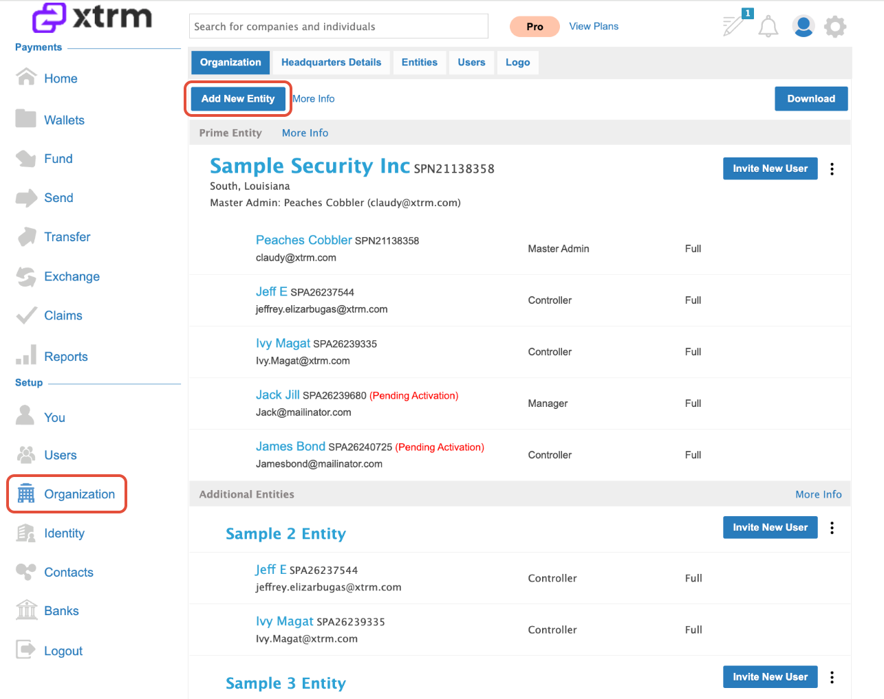Click the Pro plan badge
Viewport: 884px width, 699px height.
point(535,27)
